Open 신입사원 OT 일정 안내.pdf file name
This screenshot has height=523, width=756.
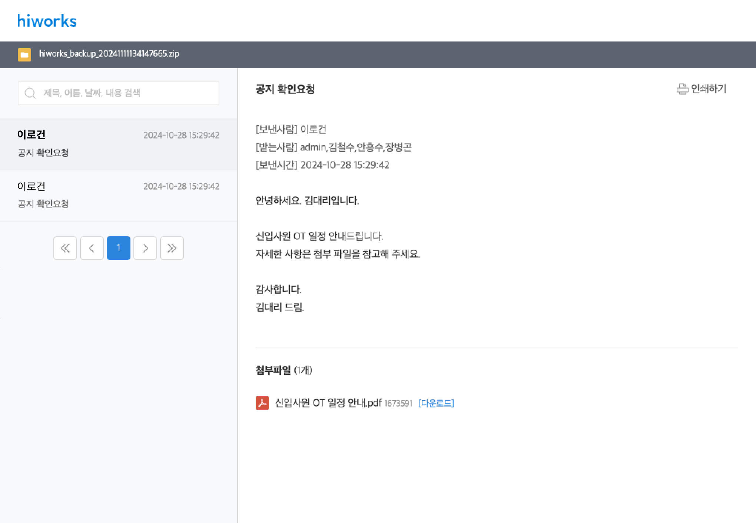(328, 403)
